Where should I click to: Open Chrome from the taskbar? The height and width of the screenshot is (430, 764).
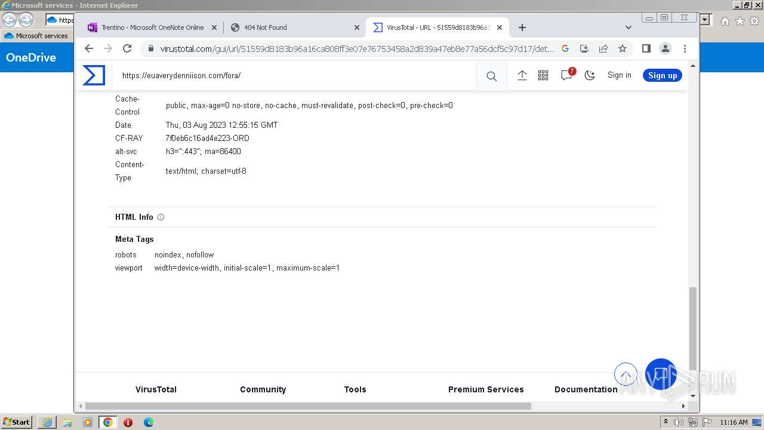coord(107,422)
